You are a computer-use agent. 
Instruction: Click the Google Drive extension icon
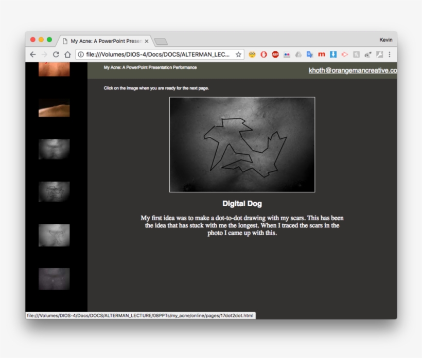298,55
